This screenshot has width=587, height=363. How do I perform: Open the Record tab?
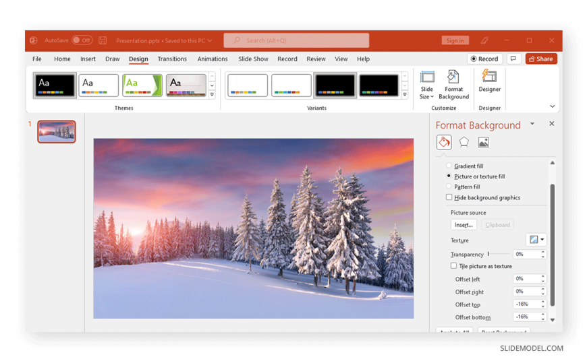[287, 59]
